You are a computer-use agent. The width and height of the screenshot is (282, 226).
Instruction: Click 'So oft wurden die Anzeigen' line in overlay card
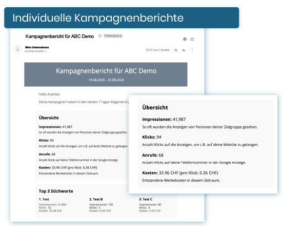200,127
